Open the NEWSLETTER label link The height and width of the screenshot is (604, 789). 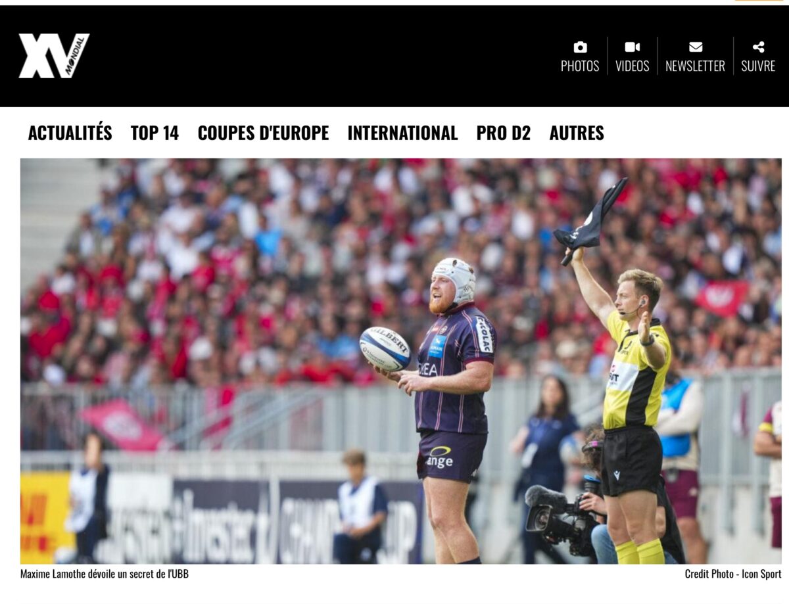[x=695, y=66]
